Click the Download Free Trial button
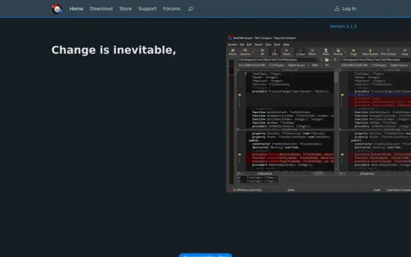Viewport: 411px width, 257px height. click(x=206, y=255)
